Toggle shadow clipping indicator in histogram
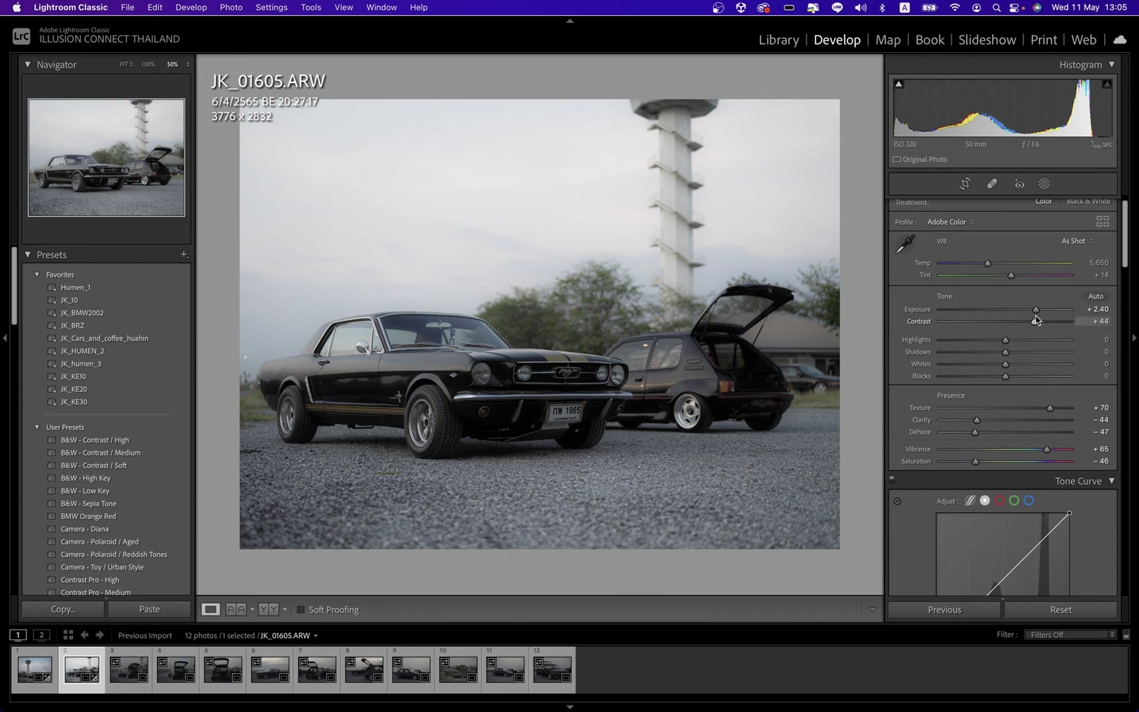The image size is (1139, 712). click(898, 84)
